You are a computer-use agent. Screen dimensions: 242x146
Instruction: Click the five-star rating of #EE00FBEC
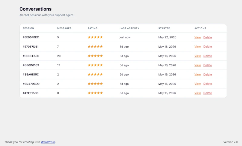pos(95,37)
